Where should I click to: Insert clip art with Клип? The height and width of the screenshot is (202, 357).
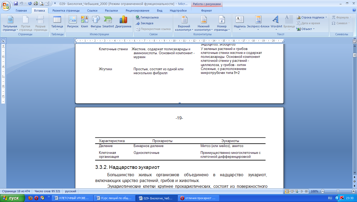(85, 22)
